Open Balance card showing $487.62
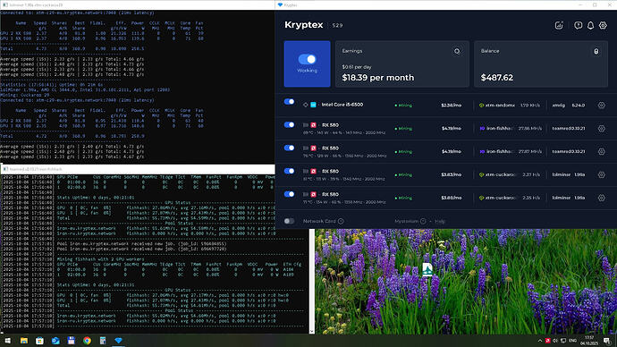Viewport: 617px width, 347px height. coord(541,63)
